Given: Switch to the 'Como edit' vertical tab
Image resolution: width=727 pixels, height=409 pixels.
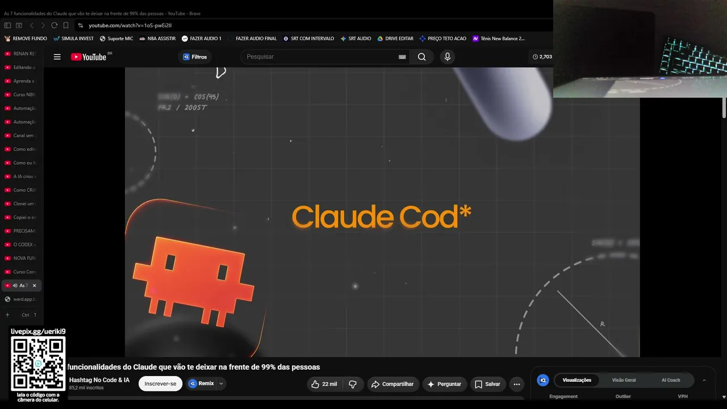Looking at the screenshot, I should (x=22, y=149).
